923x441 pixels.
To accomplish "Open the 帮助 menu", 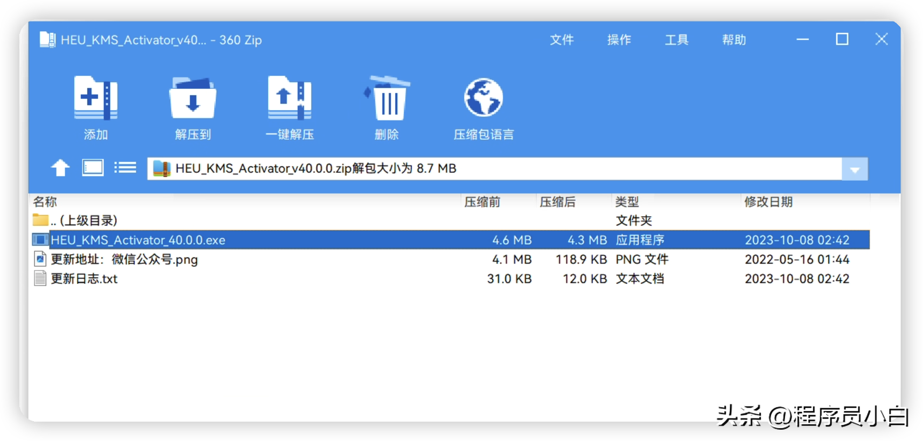I will tap(734, 40).
